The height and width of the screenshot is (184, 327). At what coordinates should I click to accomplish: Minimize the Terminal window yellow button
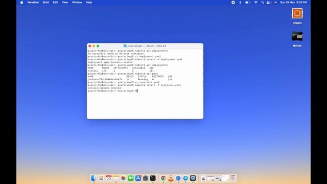[x=94, y=46]
